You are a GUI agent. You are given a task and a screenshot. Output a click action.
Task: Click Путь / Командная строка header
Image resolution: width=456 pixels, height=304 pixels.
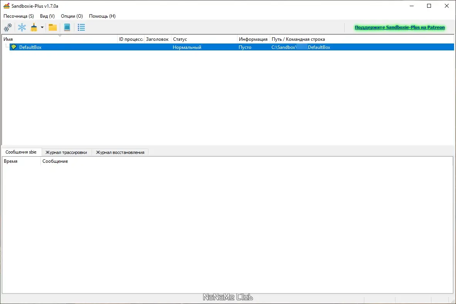click(x=362, y=39)
